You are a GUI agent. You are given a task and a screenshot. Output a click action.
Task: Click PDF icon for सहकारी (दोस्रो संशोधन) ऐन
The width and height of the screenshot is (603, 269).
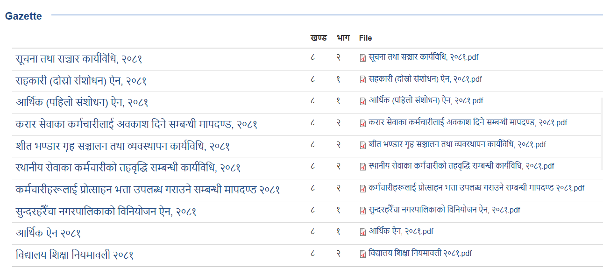pos(362,79)
